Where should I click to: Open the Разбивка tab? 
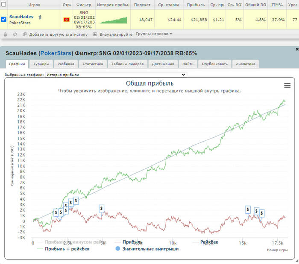point(66,64)
